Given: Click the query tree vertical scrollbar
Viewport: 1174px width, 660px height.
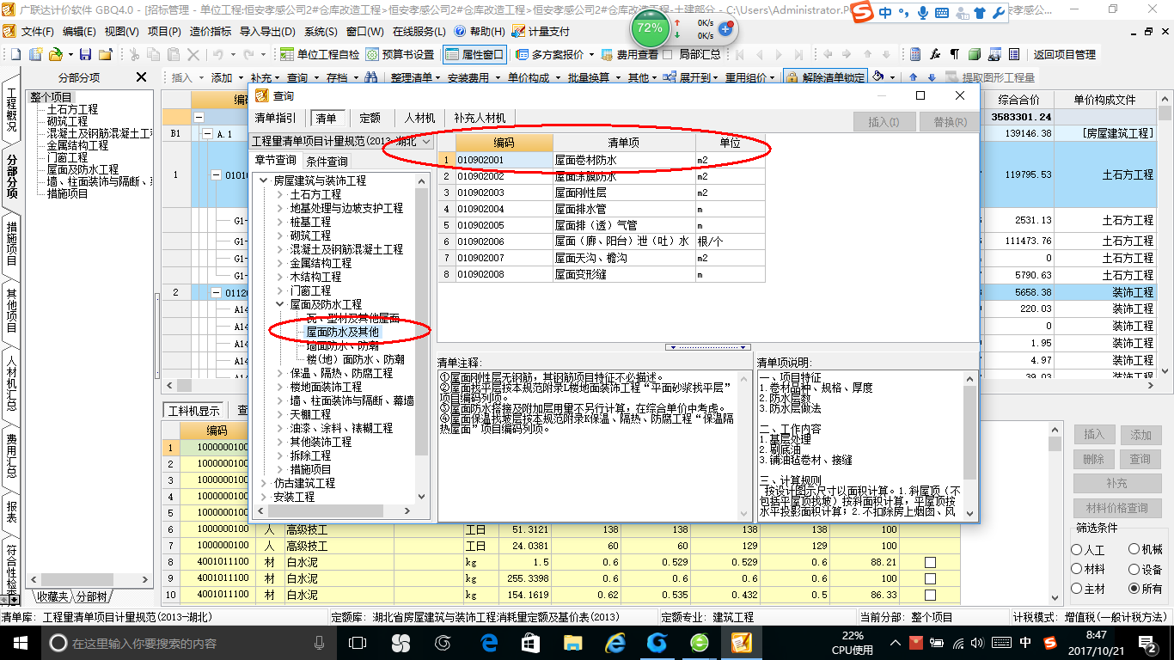Looking at the screenshot, I should (x=421, y=338).
